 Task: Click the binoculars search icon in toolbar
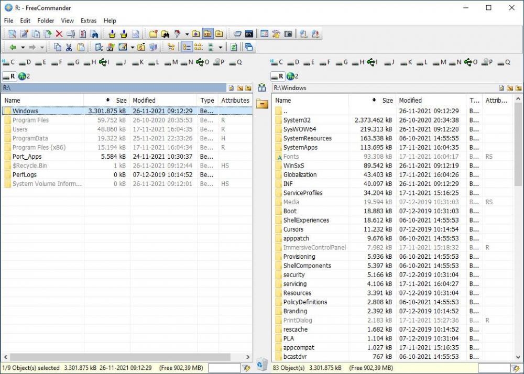click(x=165, y=34)
